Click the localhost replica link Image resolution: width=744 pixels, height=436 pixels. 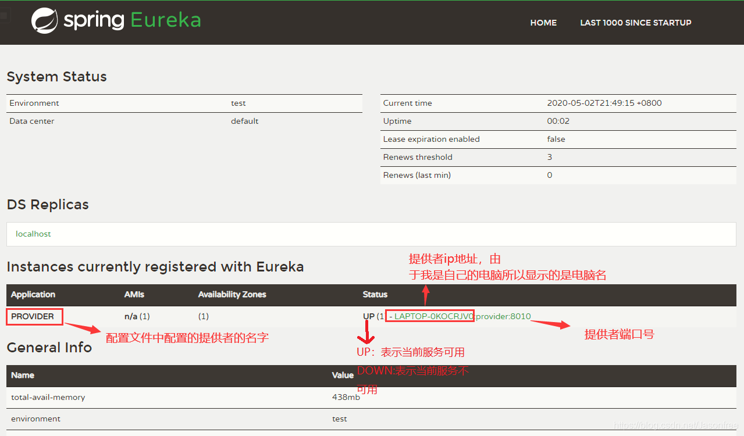tap(33, 234)
